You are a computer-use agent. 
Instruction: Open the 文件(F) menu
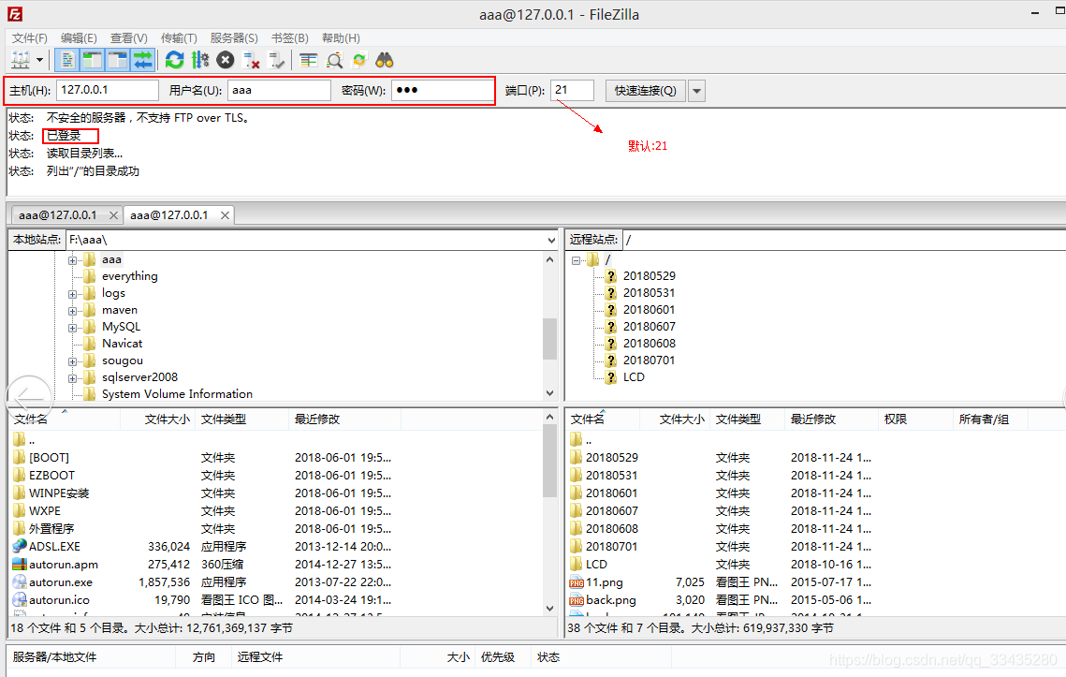[29, 38]
